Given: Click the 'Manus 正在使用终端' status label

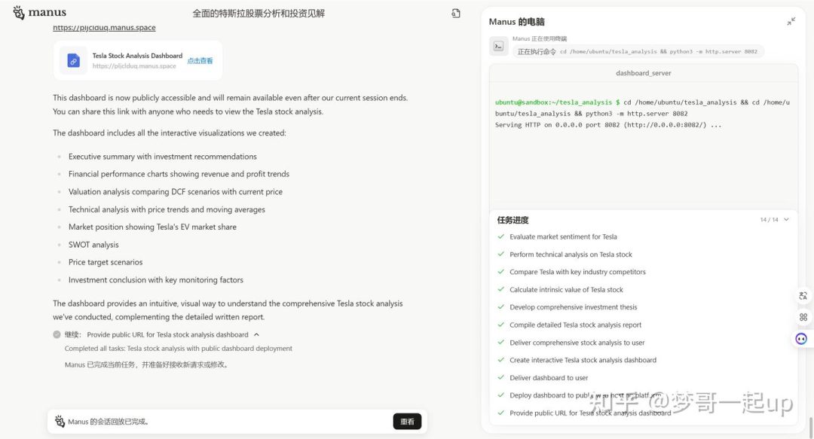Looking at the screenshot, I should pyautogui.click(x=540, y=39).
